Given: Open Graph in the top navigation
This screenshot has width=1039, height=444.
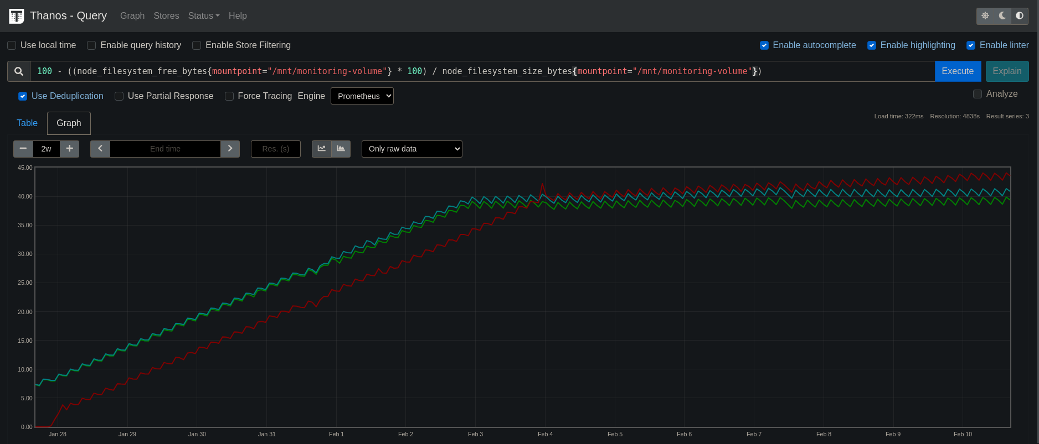Looking at the screenshot, I should [132, 16].
